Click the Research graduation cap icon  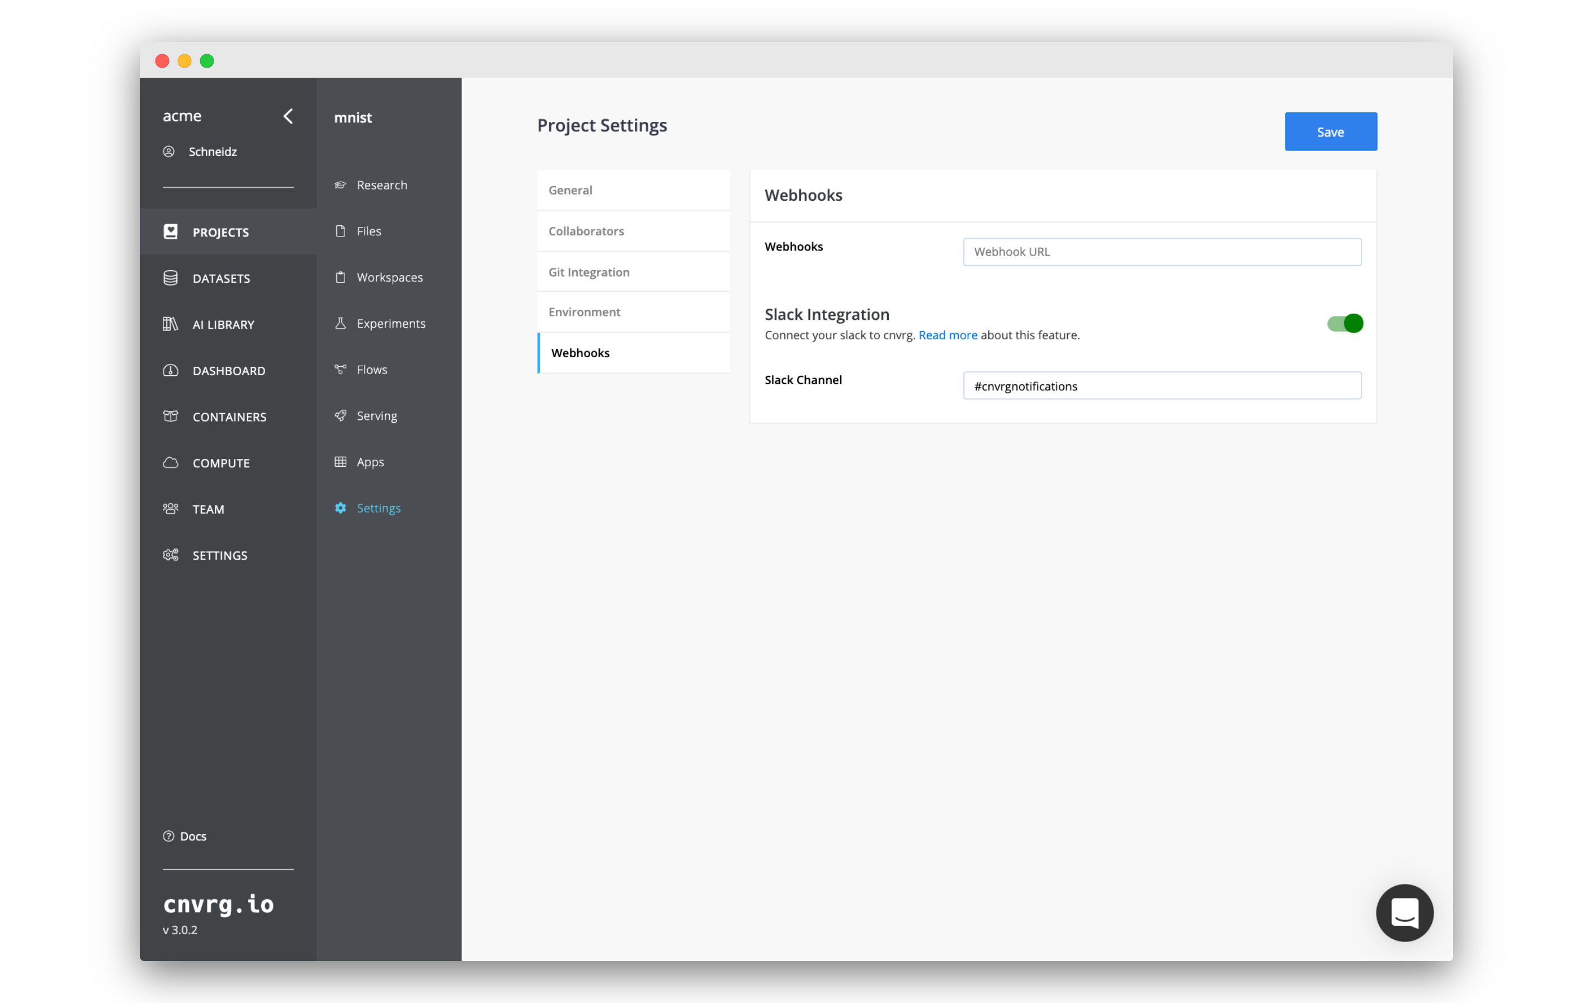click(341, 185)
